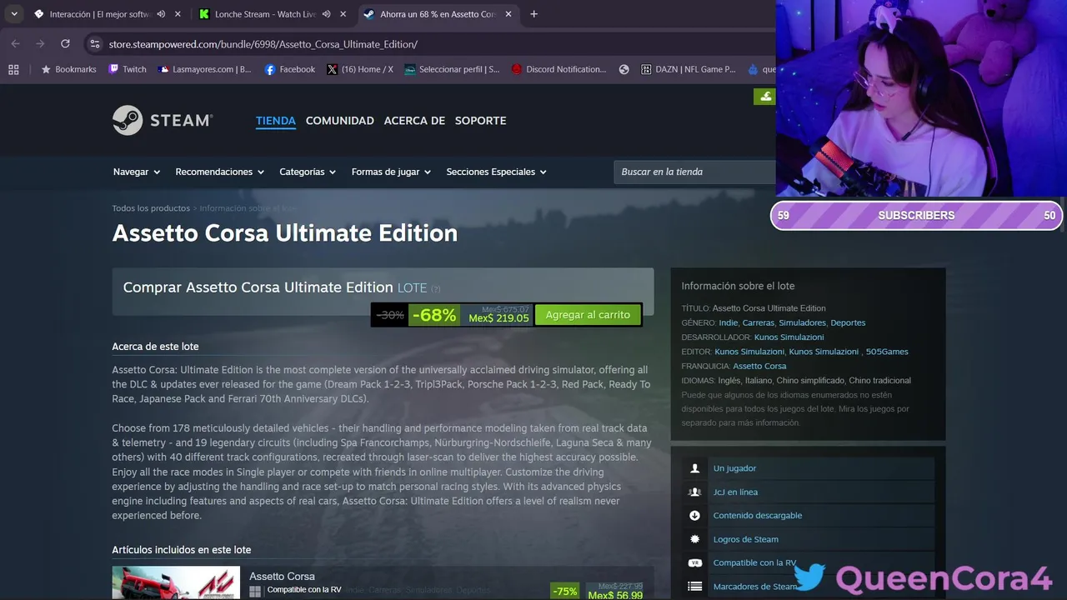Open the Twitch bookmark
1067x600 pixels.
point(128,69)
